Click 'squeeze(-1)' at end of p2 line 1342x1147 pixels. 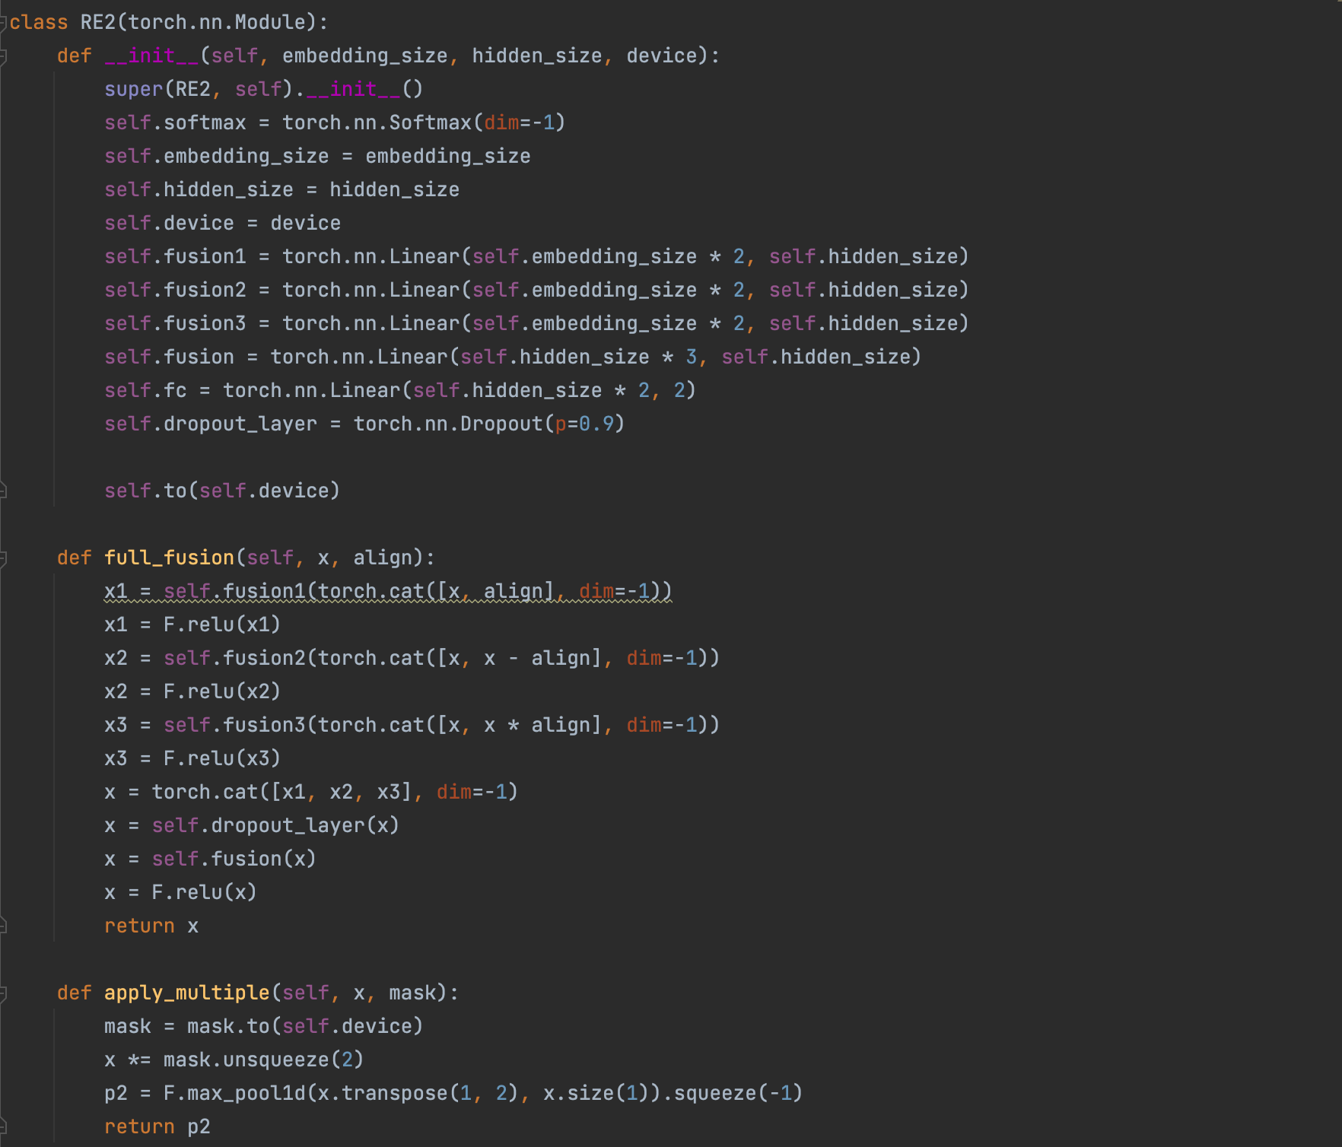click(x=738, y=1093)
